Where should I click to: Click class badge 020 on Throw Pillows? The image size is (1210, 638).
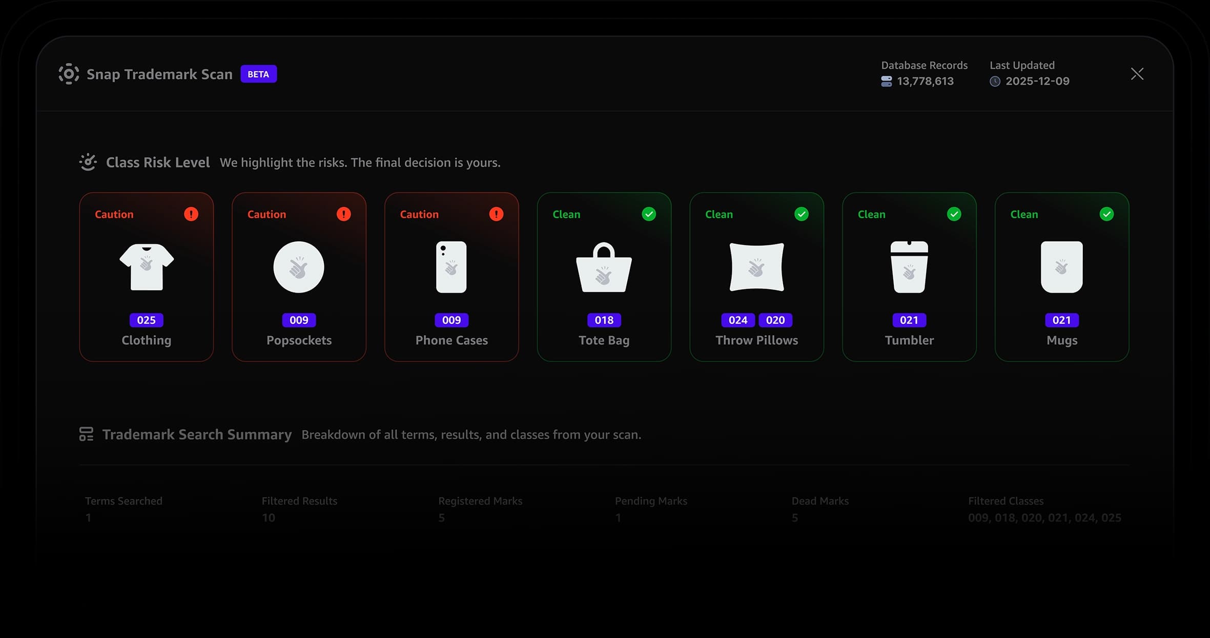tap(775, 320)
